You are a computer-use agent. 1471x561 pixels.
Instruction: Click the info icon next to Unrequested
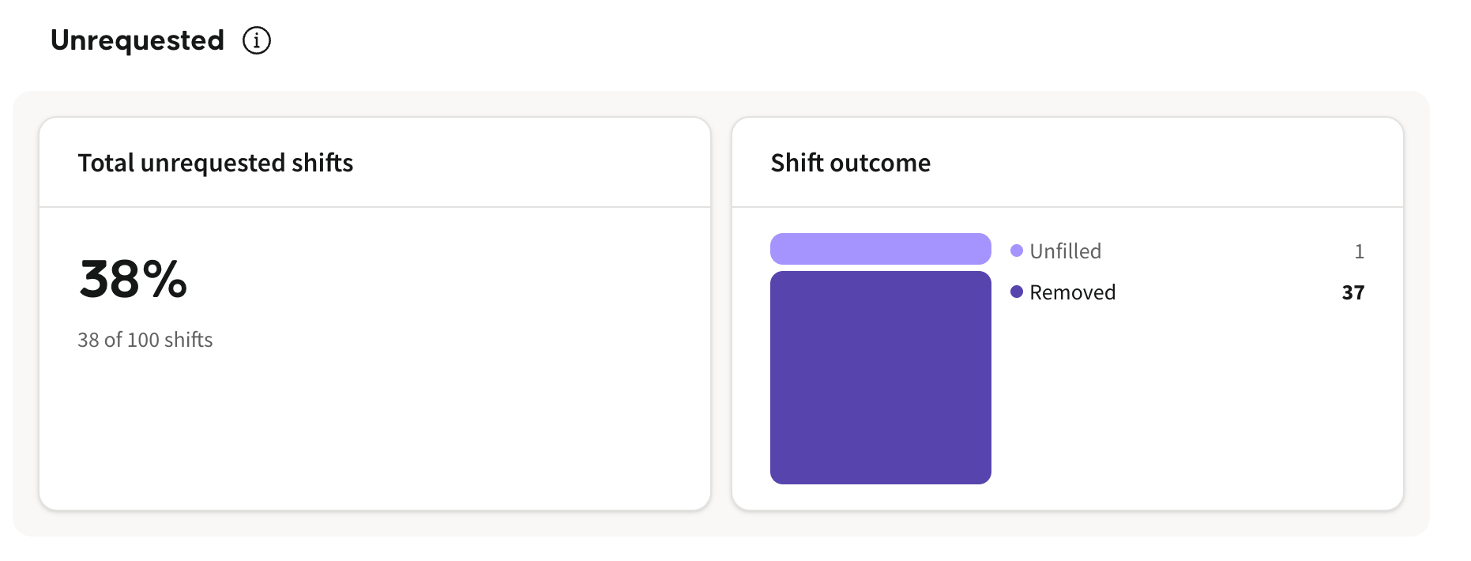pos(256,40)
